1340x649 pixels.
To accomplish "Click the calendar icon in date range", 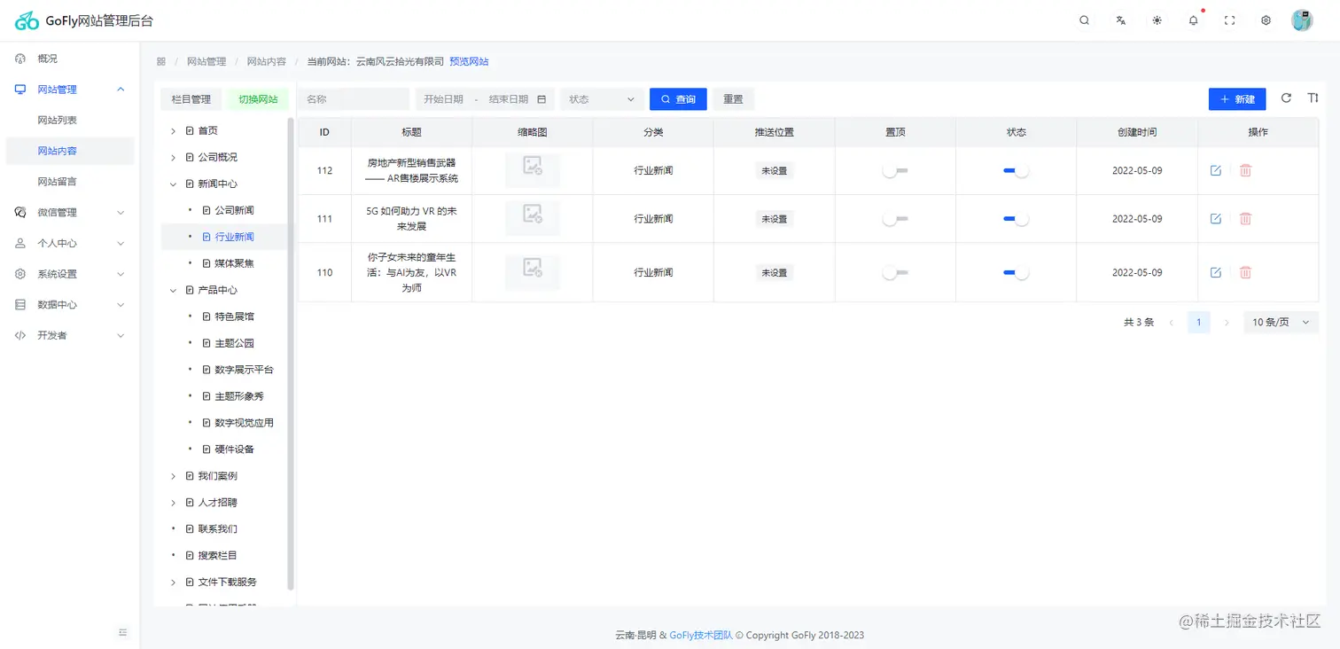I will pos(541,99).
